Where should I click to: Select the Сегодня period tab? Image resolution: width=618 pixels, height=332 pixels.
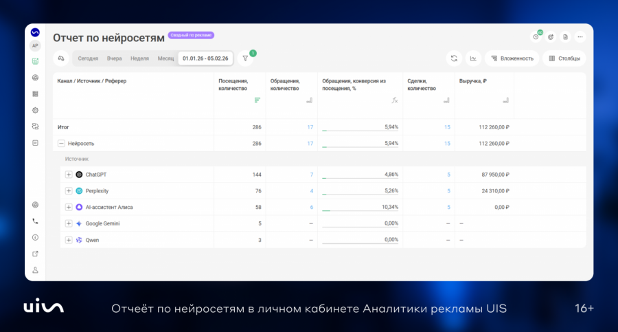click(88, 58)
